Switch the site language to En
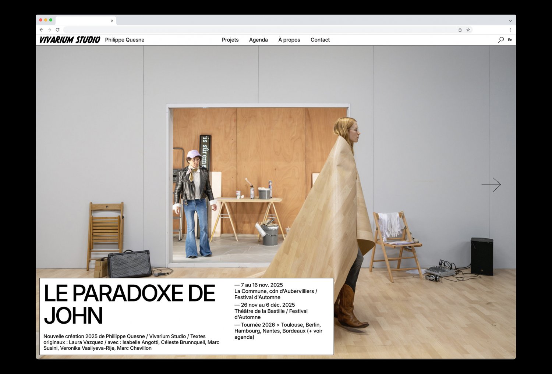Image resolution: width=552 pixels, height=374 pixels. click(x=510, y=40)
